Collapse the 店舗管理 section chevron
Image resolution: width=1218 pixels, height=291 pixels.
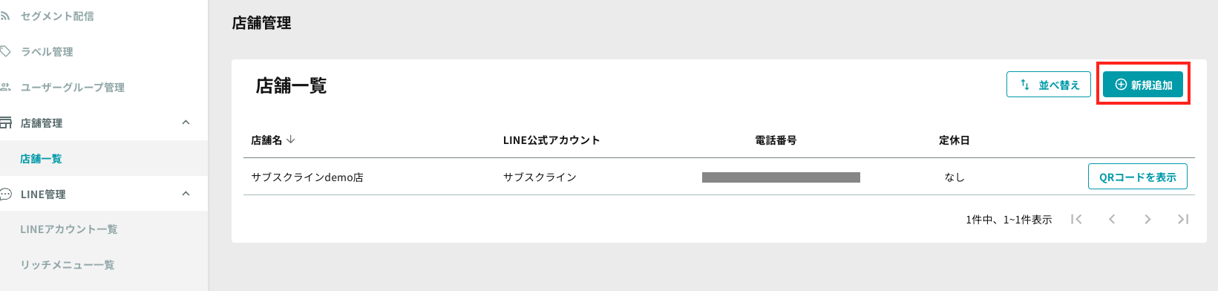click(186, 122)
